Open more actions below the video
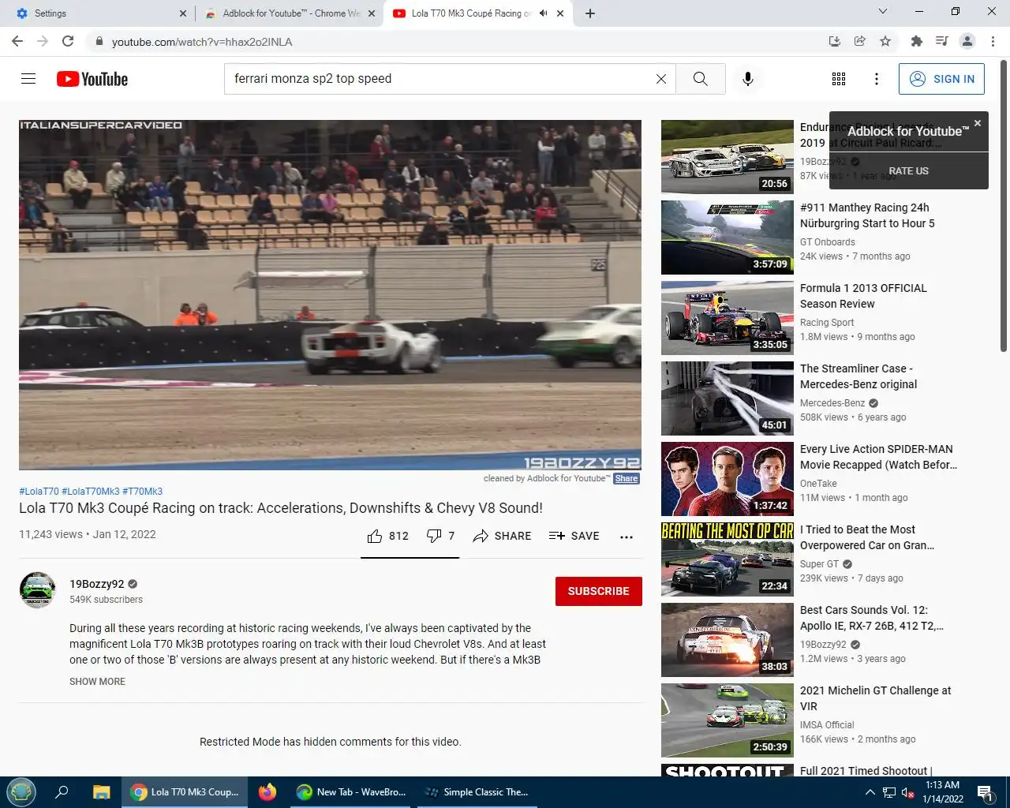1010x808 pixels. 627,537
